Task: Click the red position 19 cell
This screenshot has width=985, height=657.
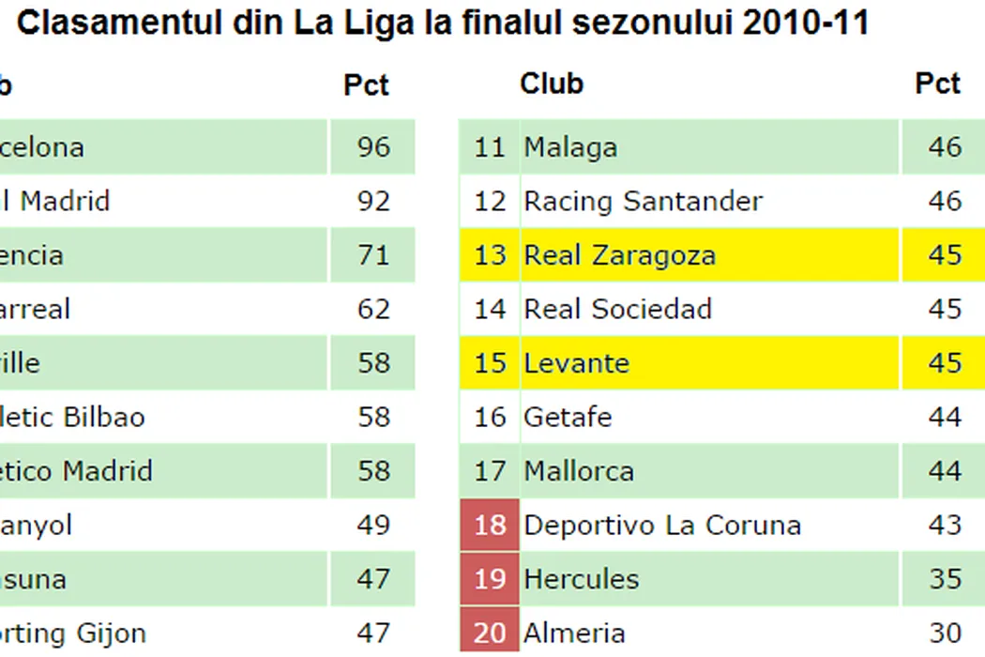Action: click(490, 579)
